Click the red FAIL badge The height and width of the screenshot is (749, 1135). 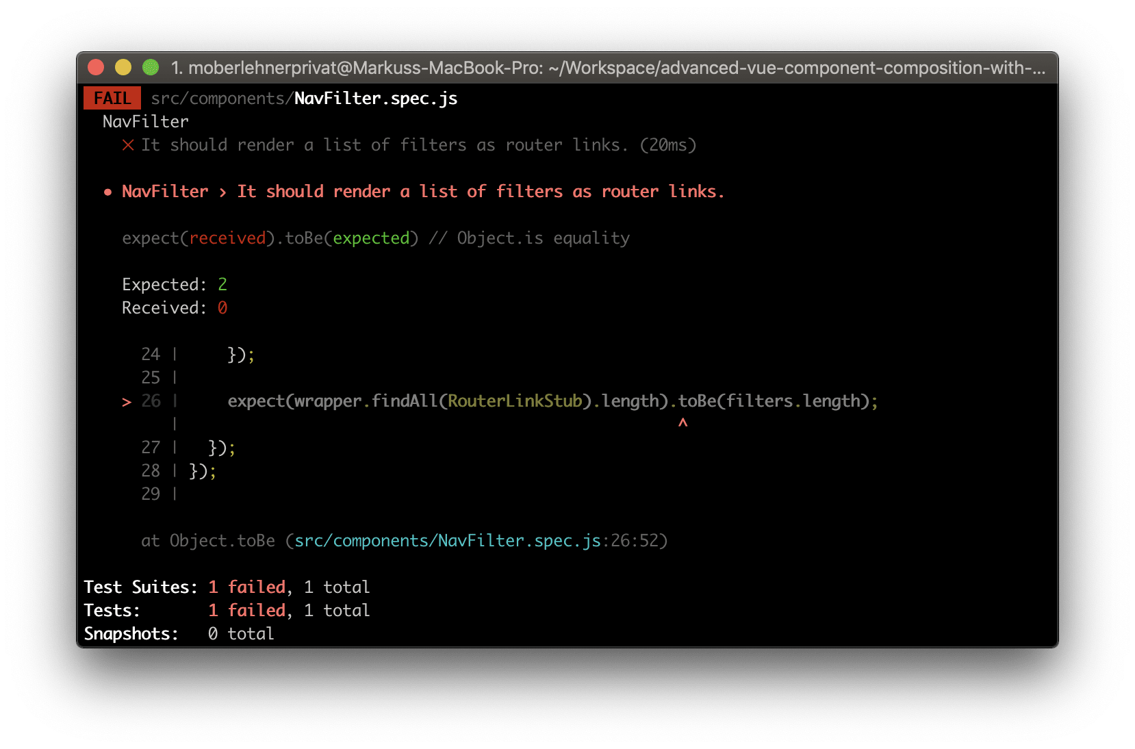click(x=112, y=99)
